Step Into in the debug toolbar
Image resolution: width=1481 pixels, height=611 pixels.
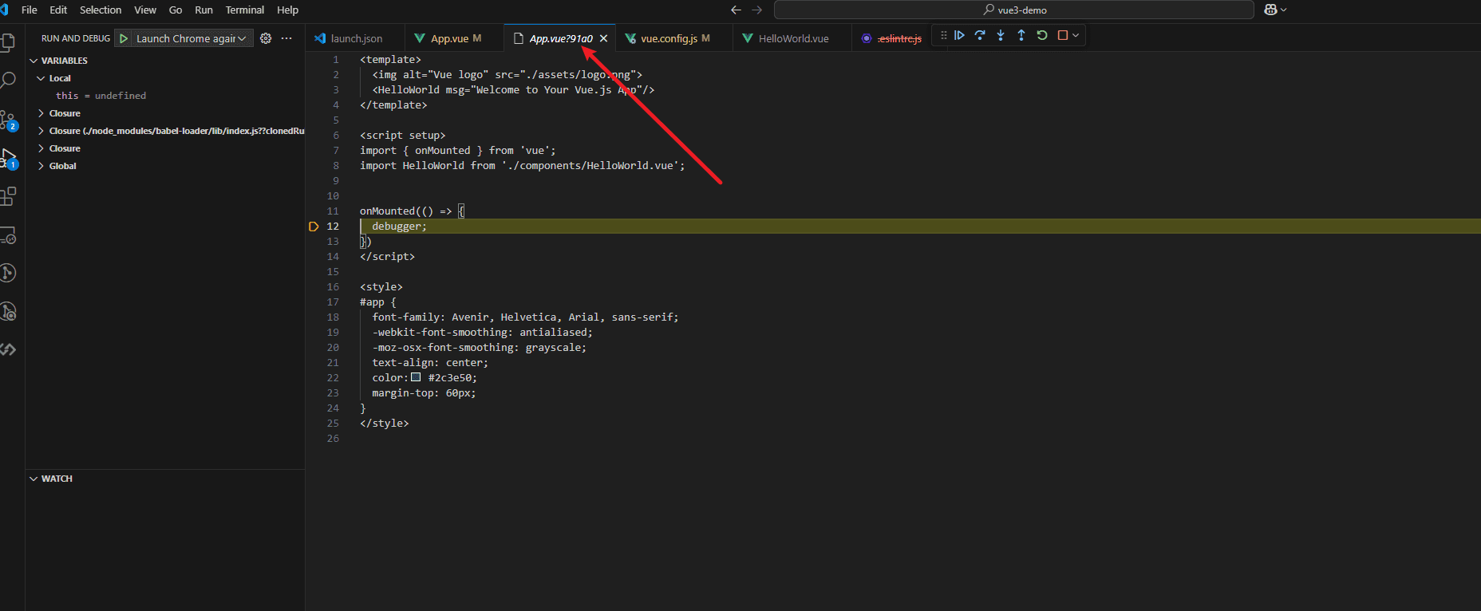pyautogui.click(x=1001, y=35)
